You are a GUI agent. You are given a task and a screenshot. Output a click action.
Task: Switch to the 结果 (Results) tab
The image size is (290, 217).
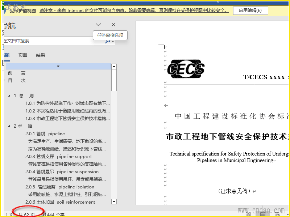coord(41,55)
